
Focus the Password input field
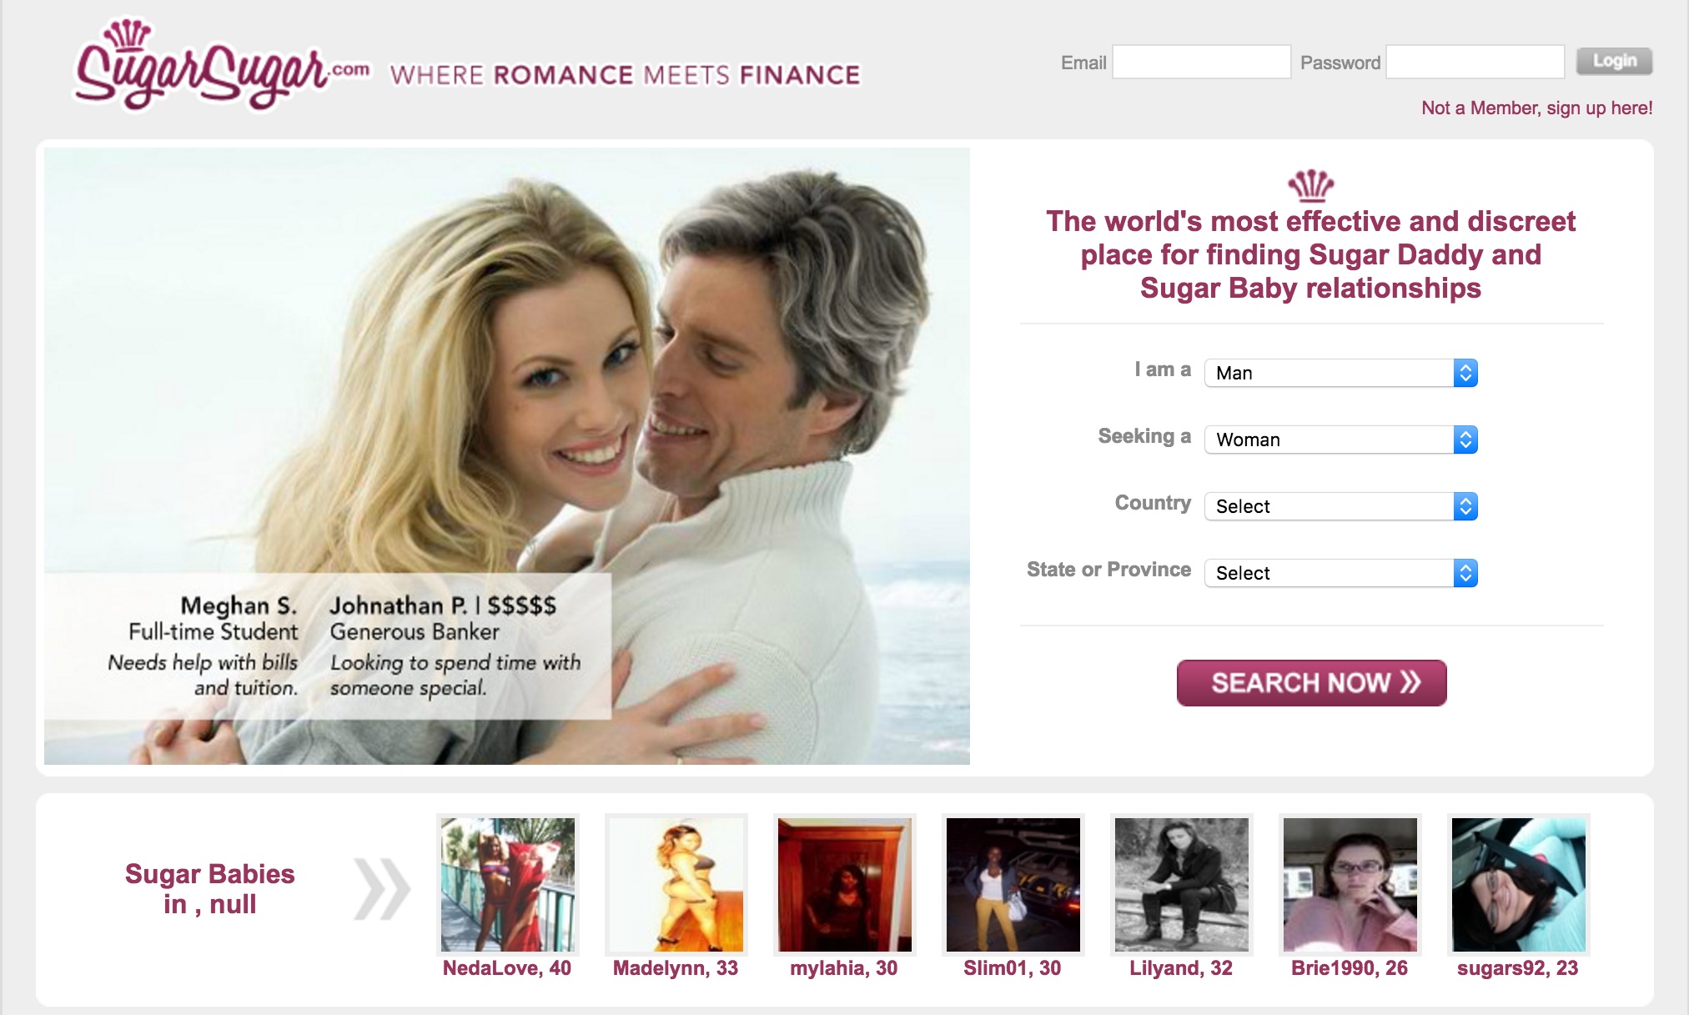coord(1475,63)
